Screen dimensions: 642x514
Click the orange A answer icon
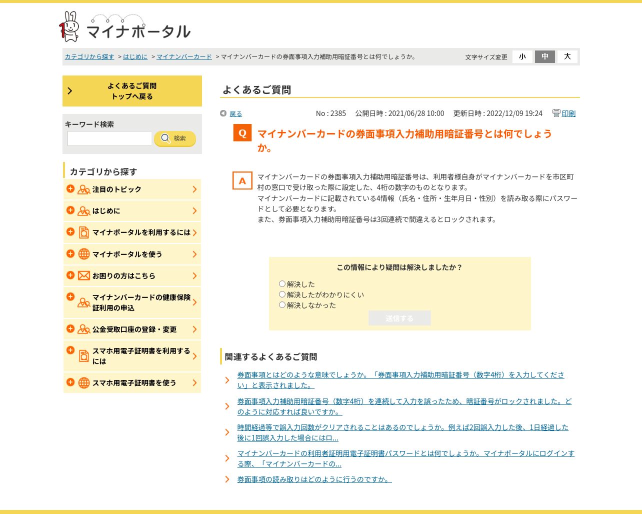tap(242, 180)
